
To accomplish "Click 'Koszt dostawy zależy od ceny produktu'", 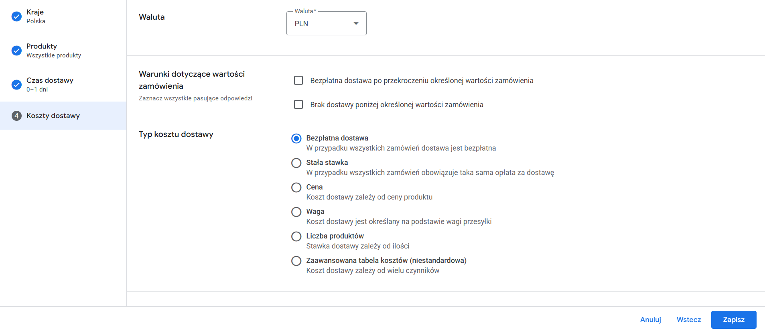I will coord(369,197).
